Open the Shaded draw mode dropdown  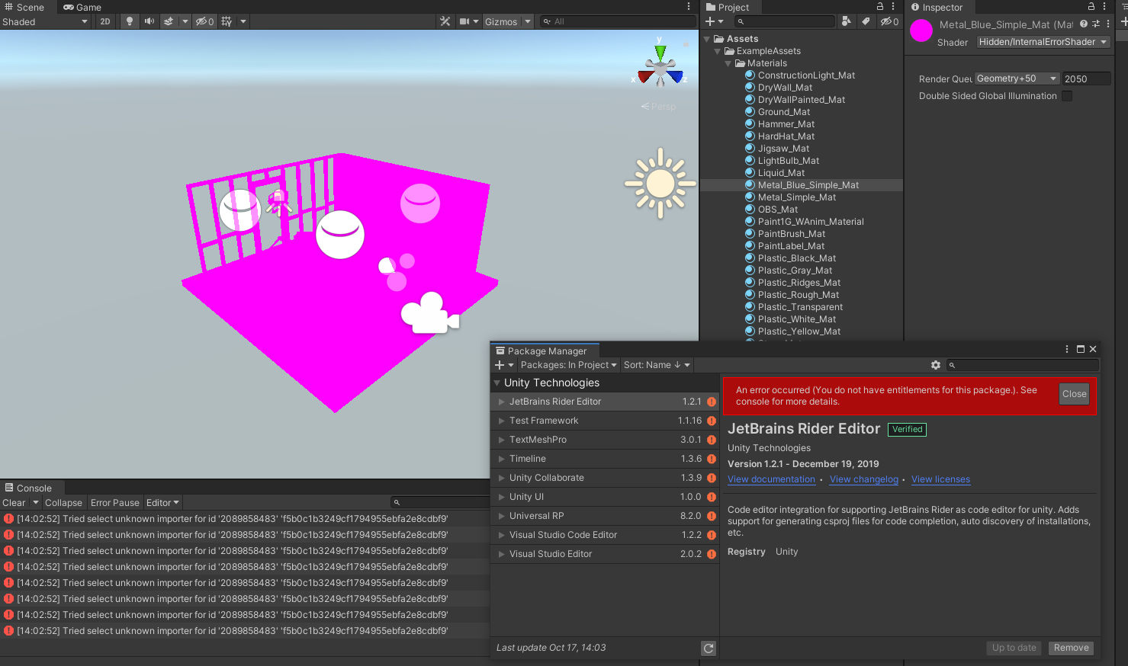pos(46,21)
